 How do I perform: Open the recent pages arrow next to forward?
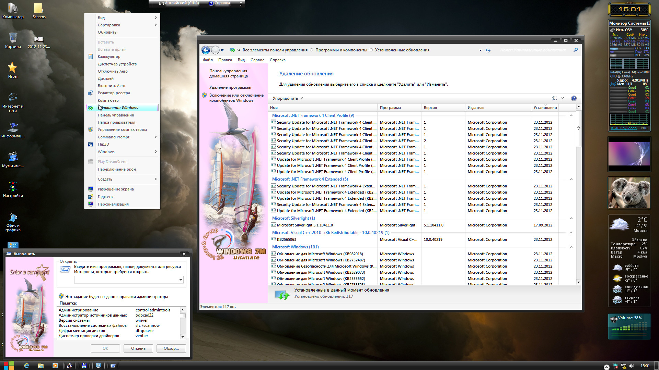click(x=222, y=50)
